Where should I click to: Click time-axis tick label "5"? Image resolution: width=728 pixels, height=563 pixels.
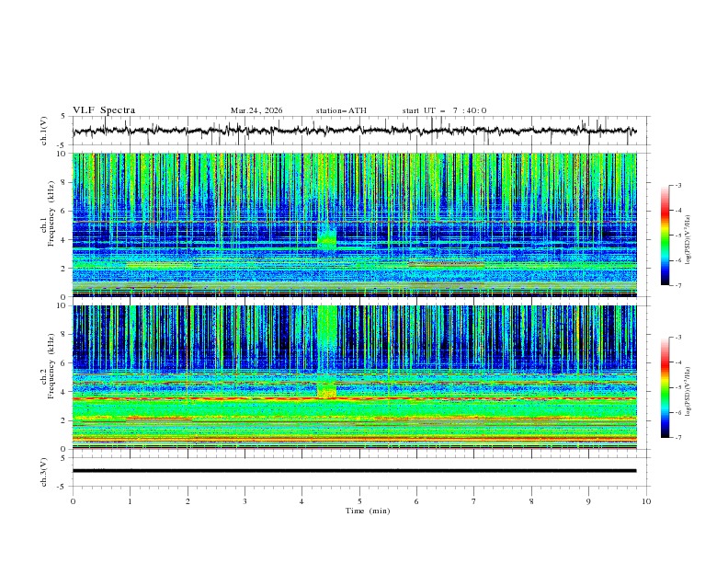point(359,501)
